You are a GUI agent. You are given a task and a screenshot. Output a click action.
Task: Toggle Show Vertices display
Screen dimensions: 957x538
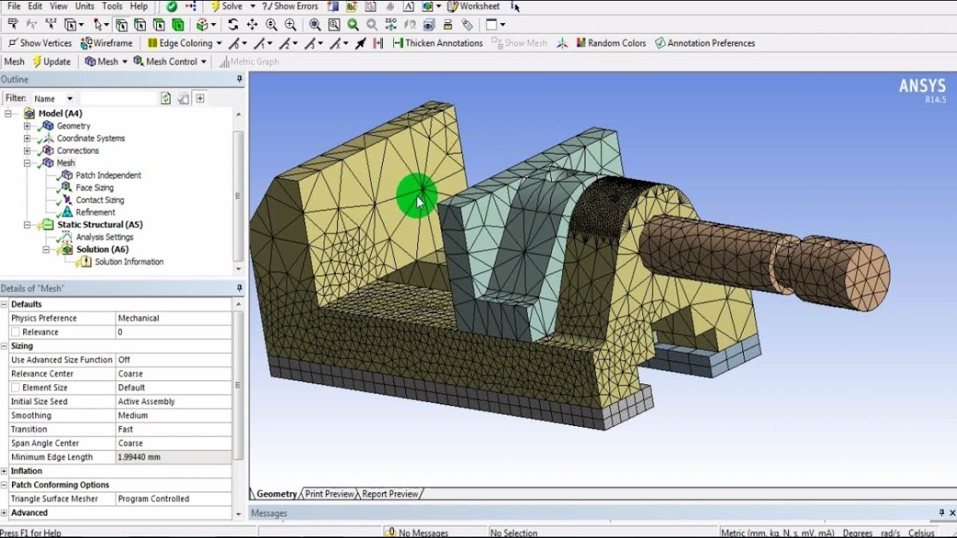click(39, 43)
